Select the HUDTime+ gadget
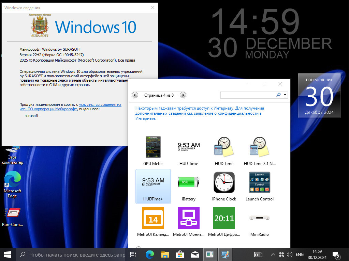The width and height of the screenshot is (349, 261). [x=153, y=186]
